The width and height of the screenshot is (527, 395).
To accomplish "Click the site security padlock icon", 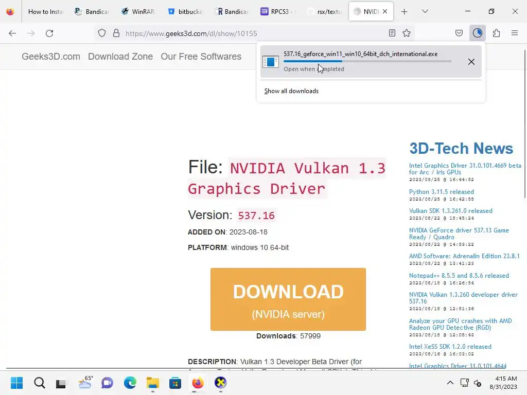I will click(x=116, y=33).
